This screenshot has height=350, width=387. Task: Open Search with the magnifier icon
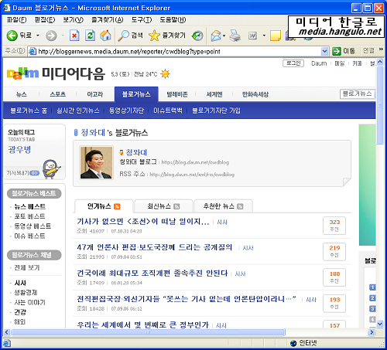pos(123,36)
